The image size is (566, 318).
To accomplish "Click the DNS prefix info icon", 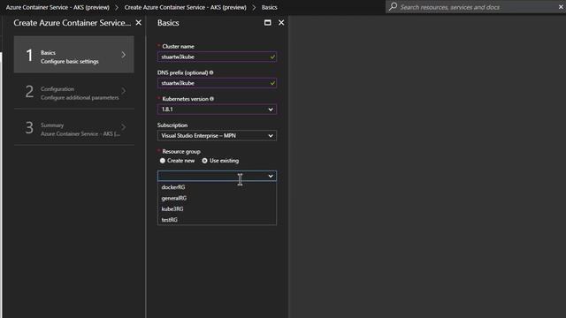I will pos(211,72).
